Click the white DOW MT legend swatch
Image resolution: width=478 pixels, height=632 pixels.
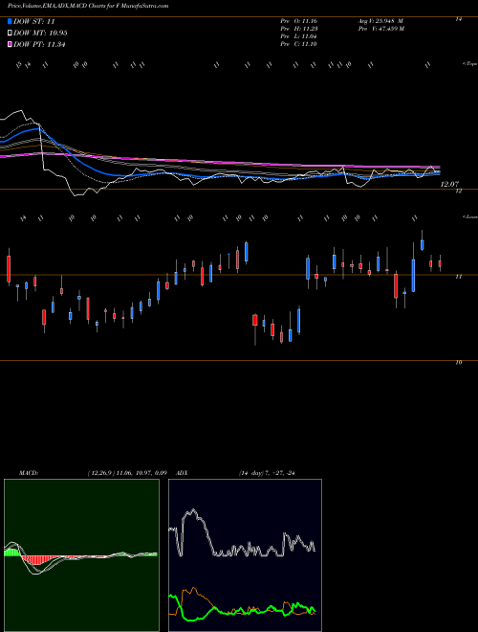pyautogui.click(x=10, y=34)
